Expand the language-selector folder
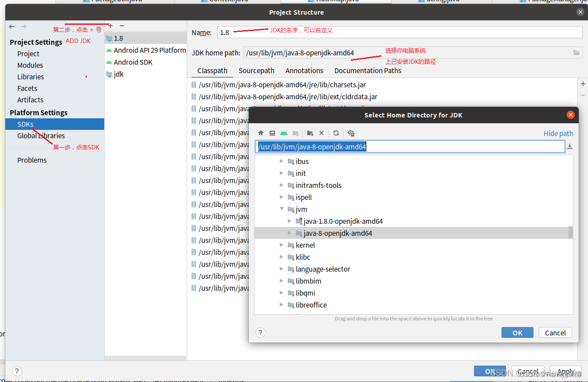 [282, 269]
